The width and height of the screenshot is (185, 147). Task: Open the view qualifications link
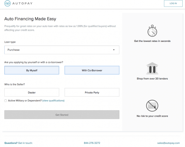[53, 100]
